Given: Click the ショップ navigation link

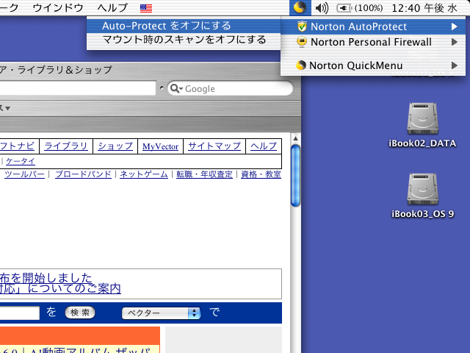Looking at the screenshot, I should pos(115,146).
